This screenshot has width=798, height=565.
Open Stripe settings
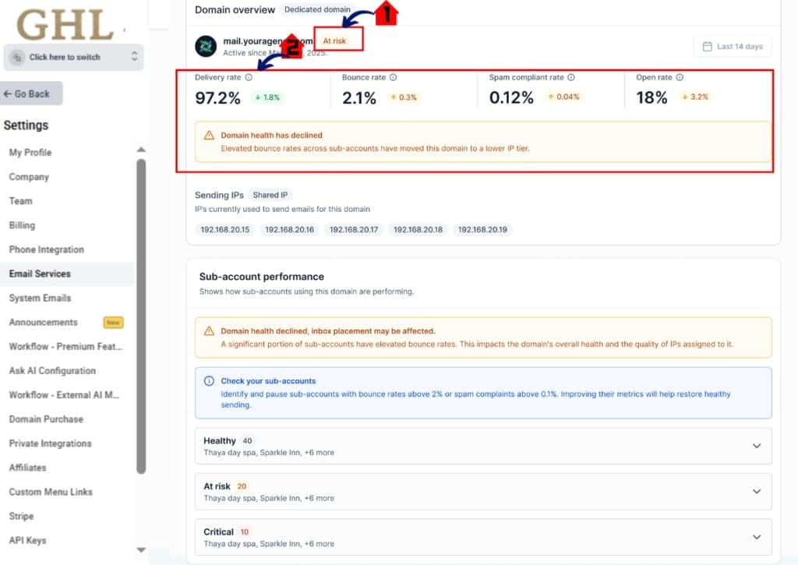(x=21, y=516)
